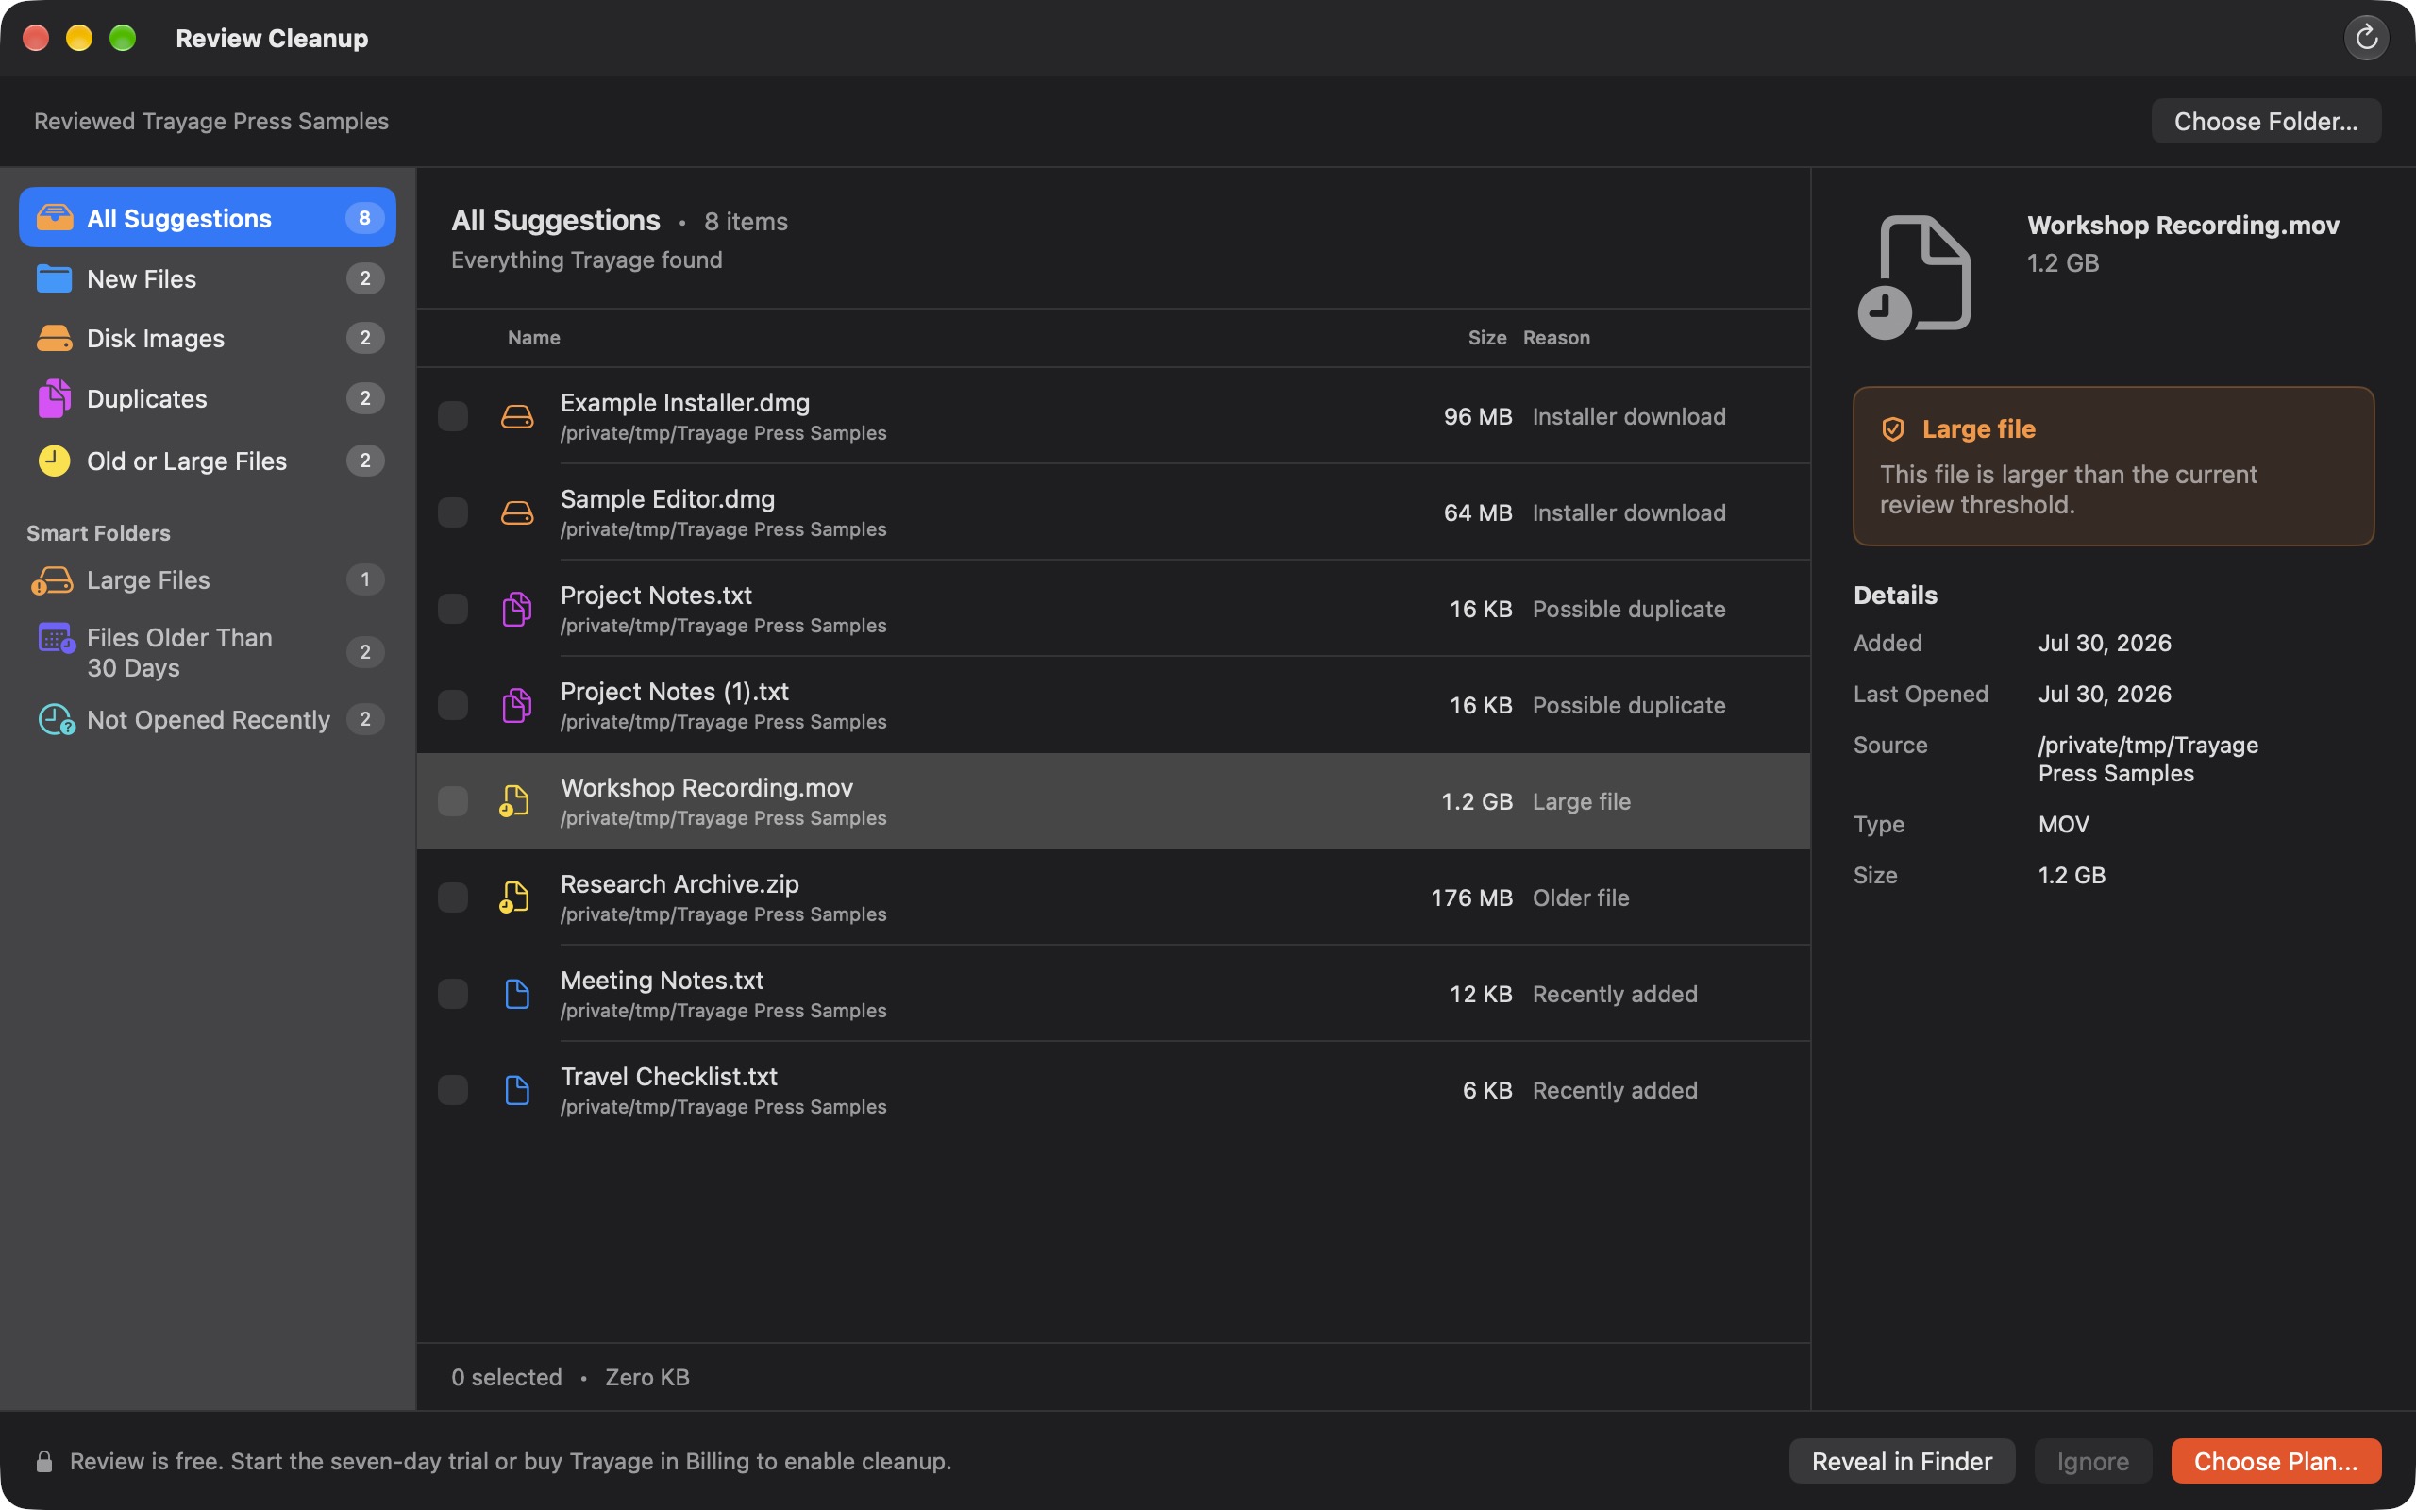Open the Old or Large Files category

point(208,461)
